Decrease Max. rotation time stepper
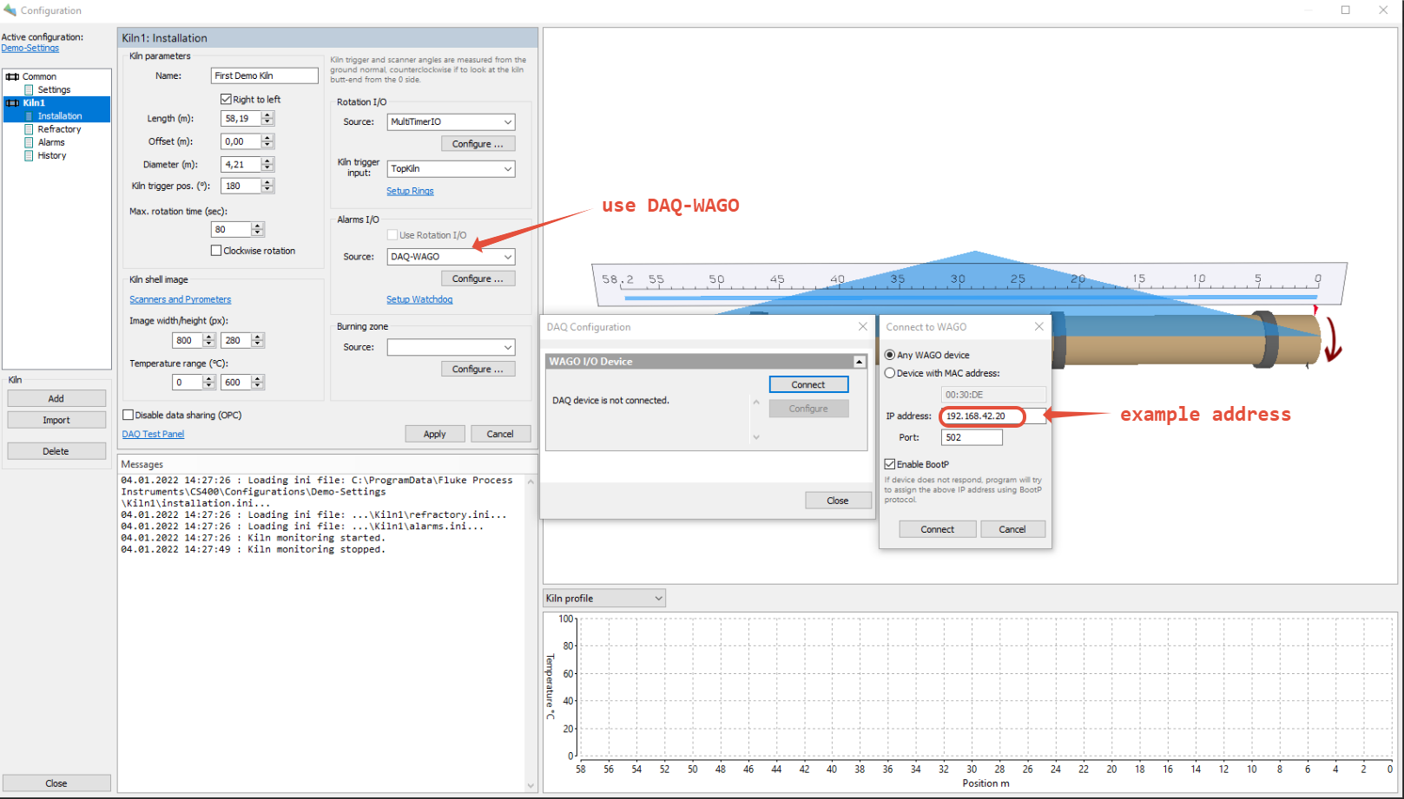 257,232
